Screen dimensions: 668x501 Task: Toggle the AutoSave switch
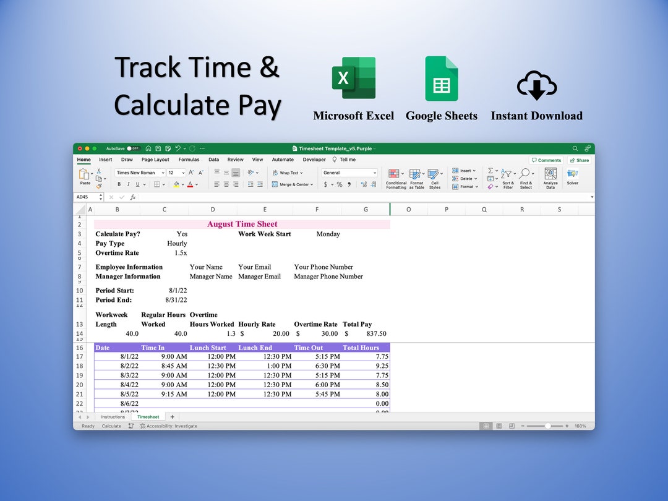[134, 148]
